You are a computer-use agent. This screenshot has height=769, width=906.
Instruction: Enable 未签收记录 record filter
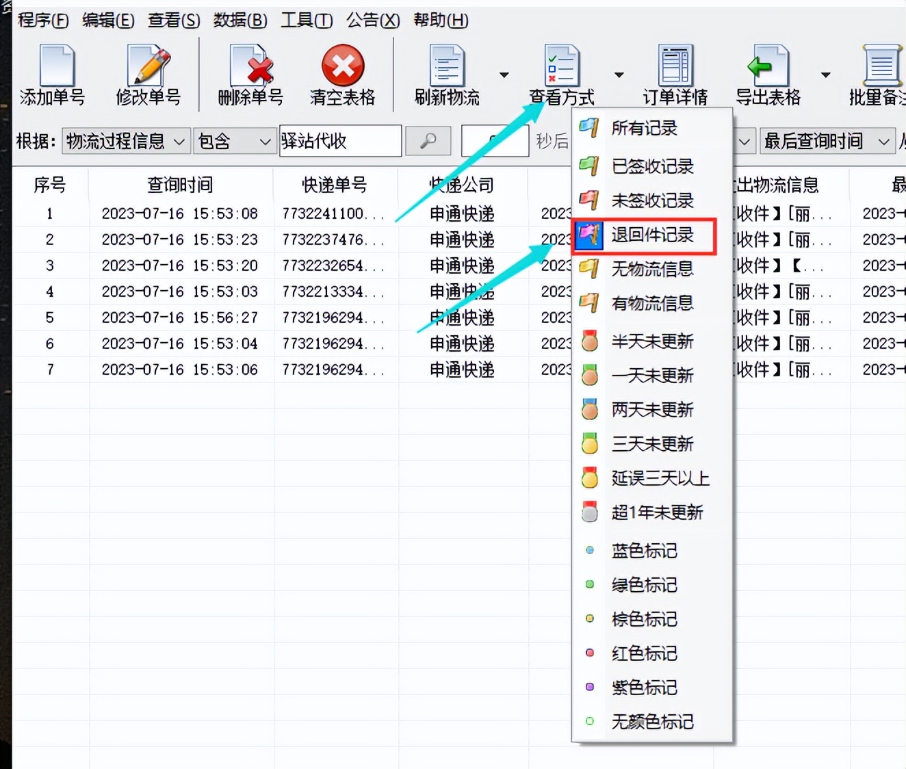pos(651,200)
